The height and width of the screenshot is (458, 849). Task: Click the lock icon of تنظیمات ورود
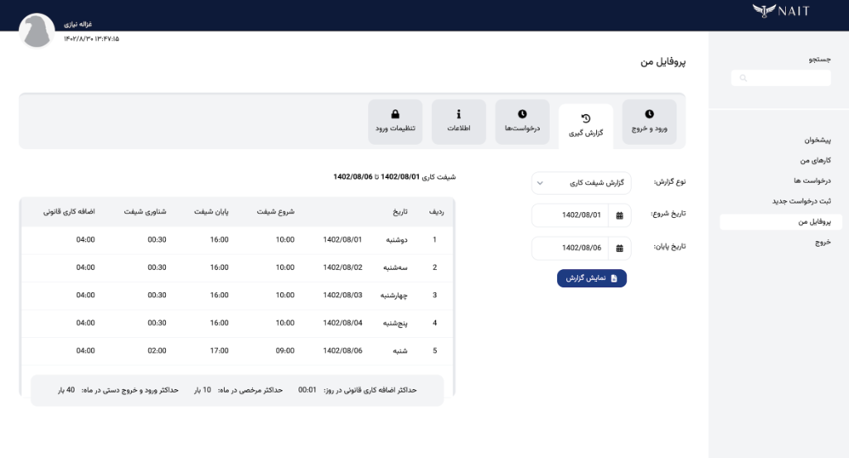[395, 114]
